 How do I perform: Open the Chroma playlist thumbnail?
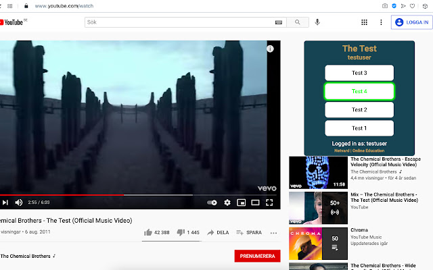click(318, 243)
